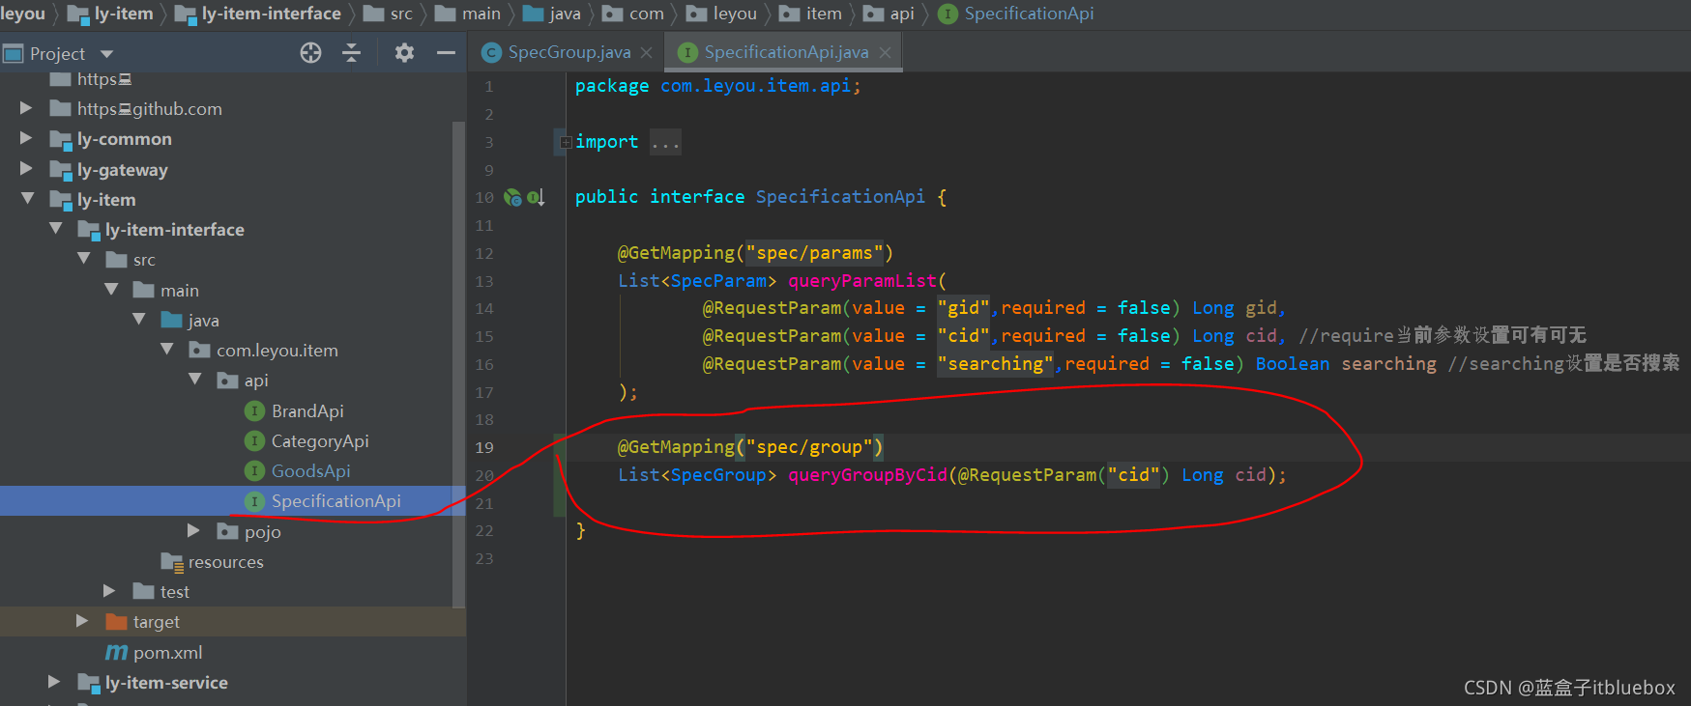Click the project tree vertical scrollbar
Screen dimensions: 1691x706
pos(458,365)
